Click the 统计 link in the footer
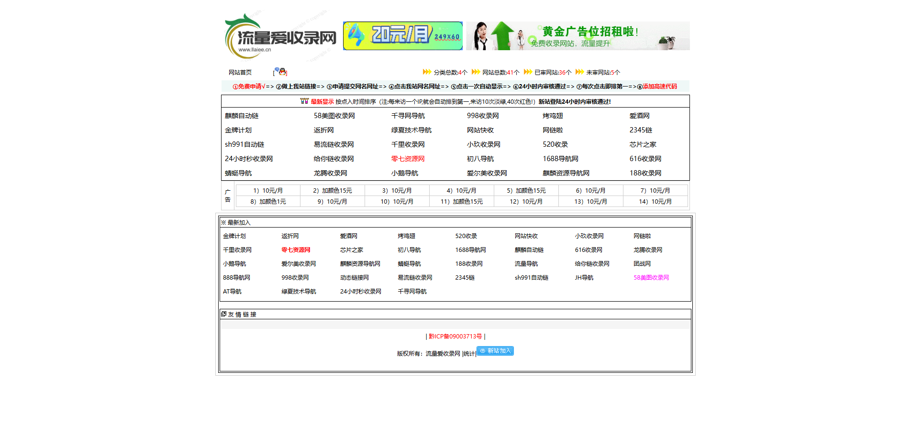The height and width of the screenshot is (446, 911). [x=467, y=354]
